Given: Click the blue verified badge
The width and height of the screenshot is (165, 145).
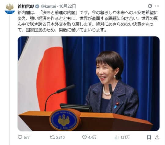Looking at the screenshot, I should 37,6.
